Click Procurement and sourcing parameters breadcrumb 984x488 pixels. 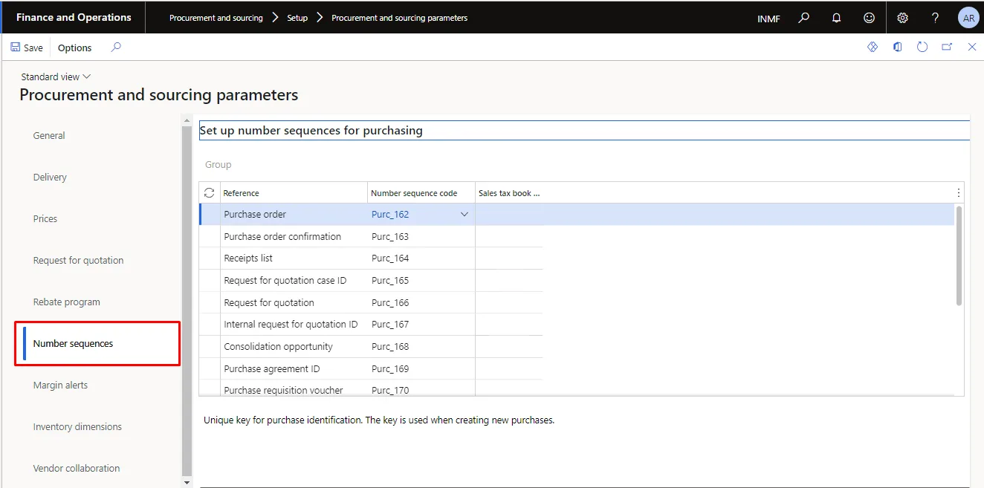click(400, 18)
